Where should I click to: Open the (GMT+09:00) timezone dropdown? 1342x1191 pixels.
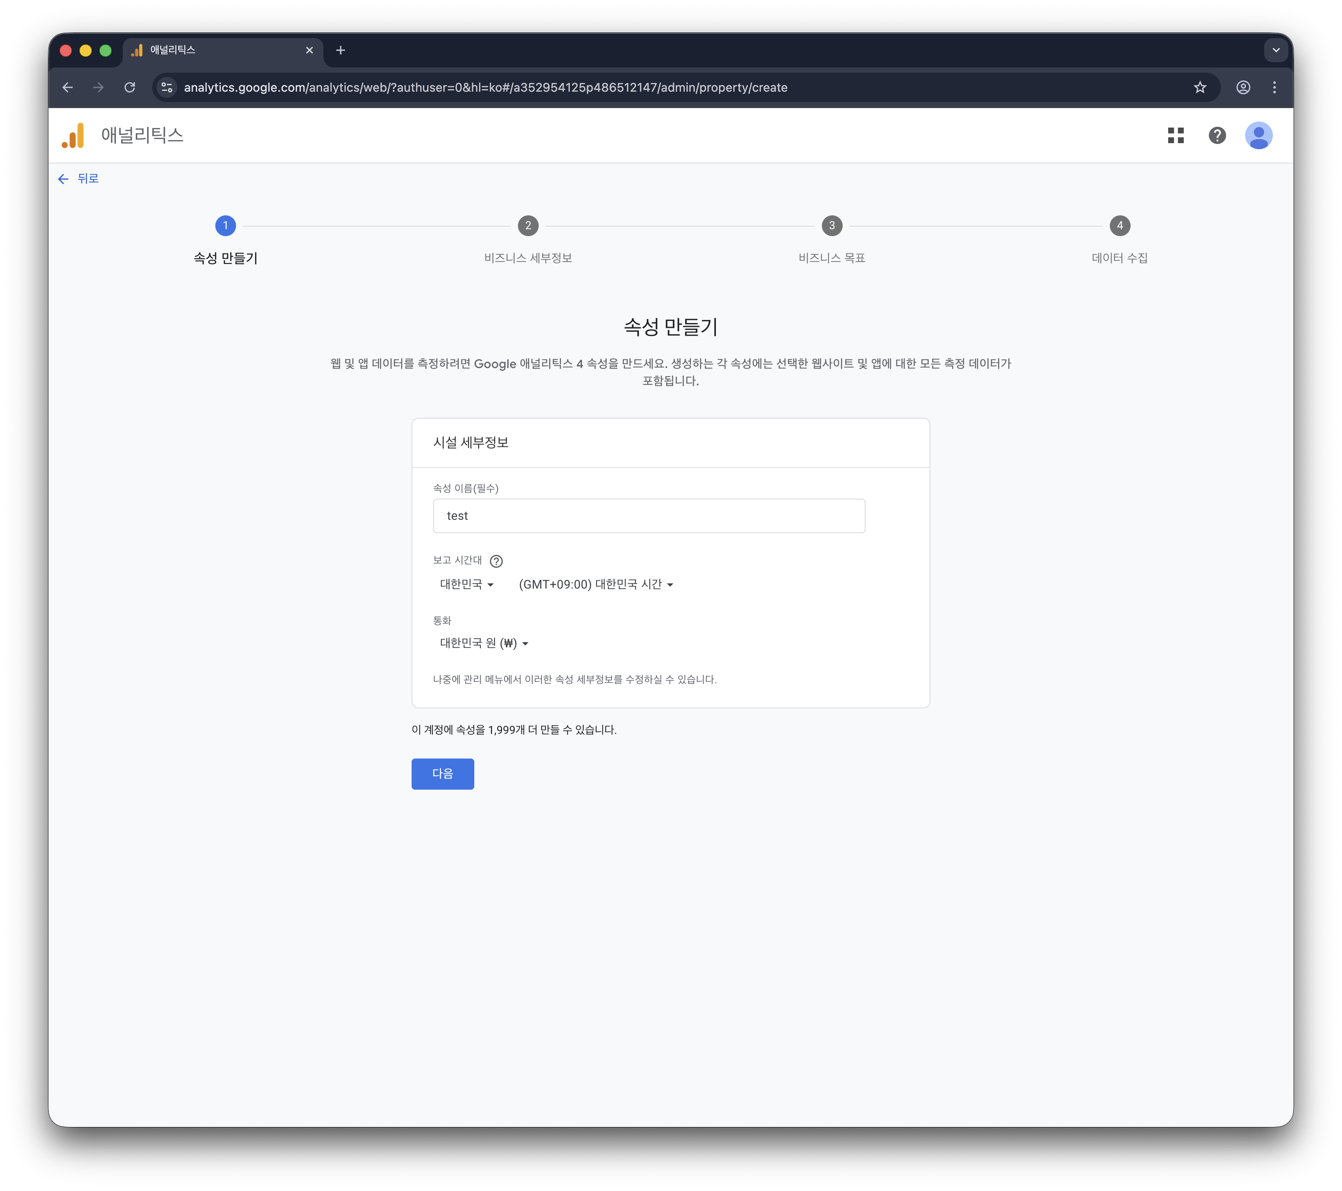click(x=595, y=584)
